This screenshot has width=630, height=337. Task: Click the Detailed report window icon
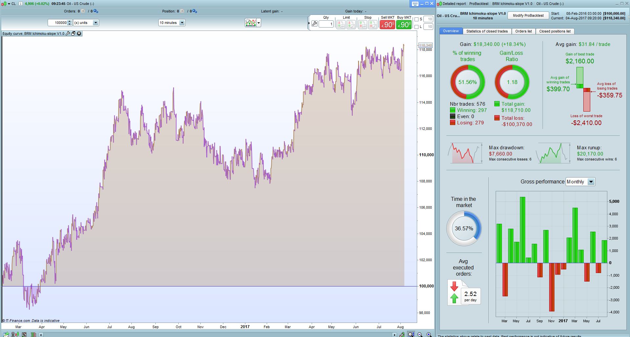point(440,4)
